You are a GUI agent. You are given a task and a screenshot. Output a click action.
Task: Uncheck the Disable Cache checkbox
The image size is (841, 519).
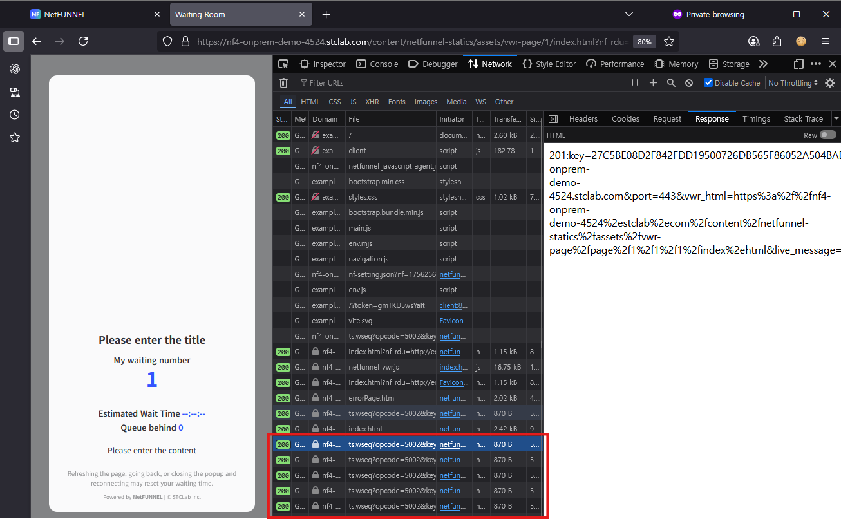click(x=708, y=82)
